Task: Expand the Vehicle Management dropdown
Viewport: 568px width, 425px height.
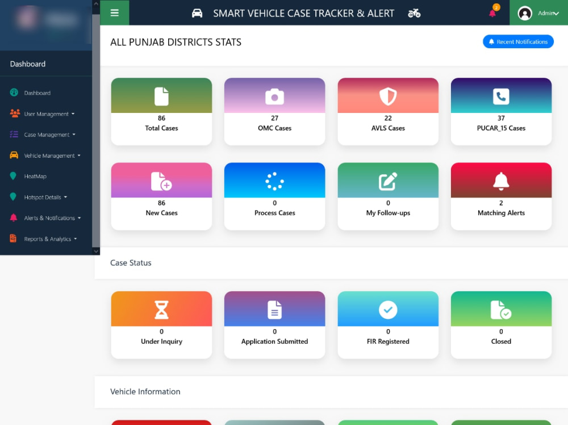Action: tap(79, 155)
